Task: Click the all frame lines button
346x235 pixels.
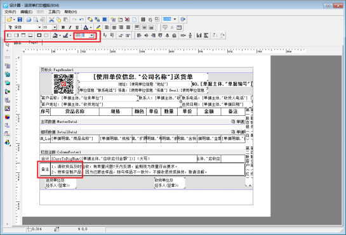Action: pos(39,35)
